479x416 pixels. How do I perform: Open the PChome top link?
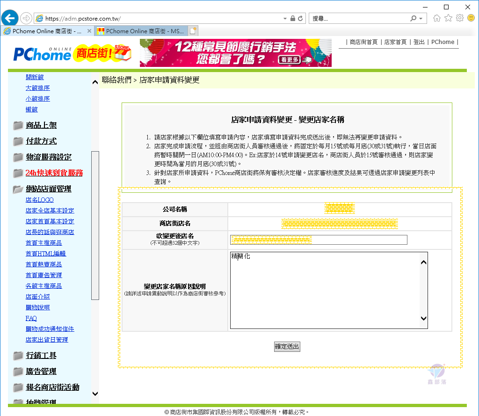[x=443, y=42]
